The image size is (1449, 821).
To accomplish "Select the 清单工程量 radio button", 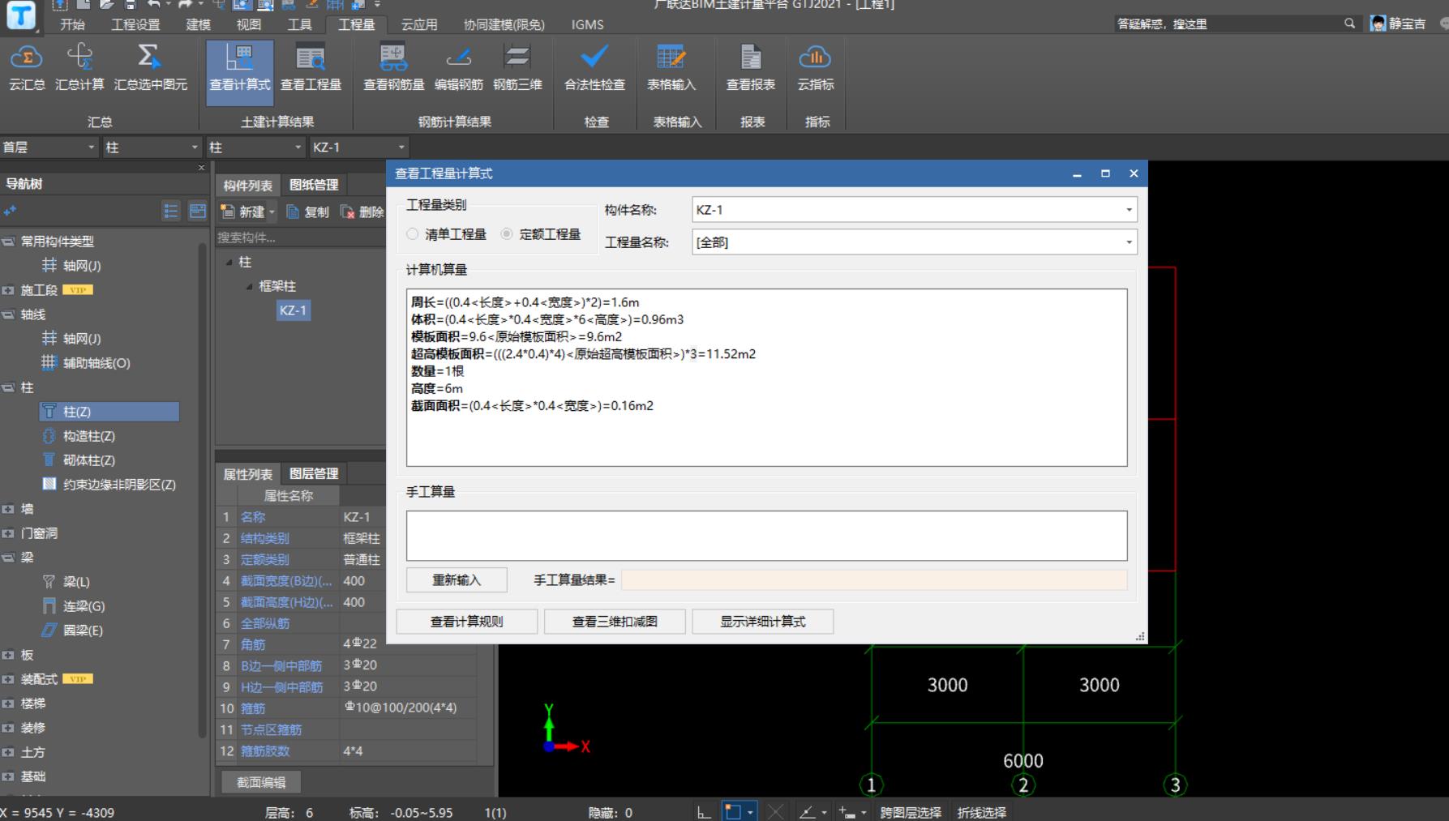I will pos(413,234).
